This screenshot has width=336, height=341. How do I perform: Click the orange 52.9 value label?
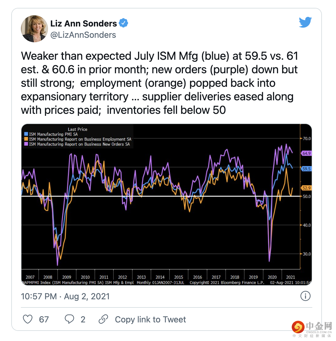point(306,188)
